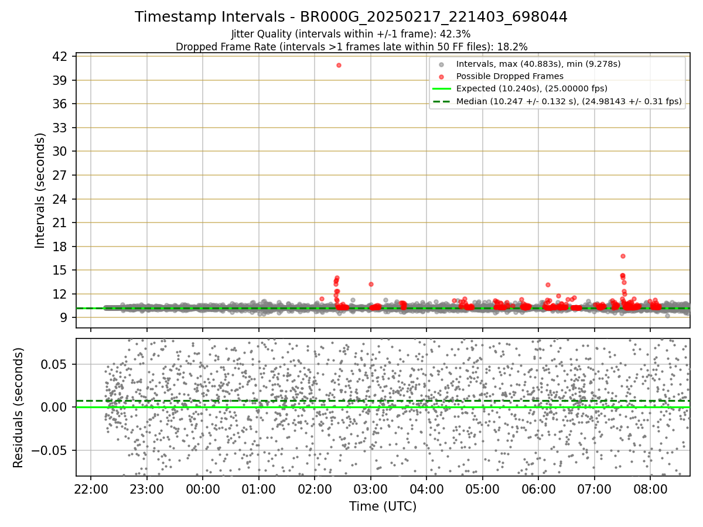Click legend entry 'Median (10.247 +/- 0.132 s)'
The image size is (703, 527).
[569, 101]
